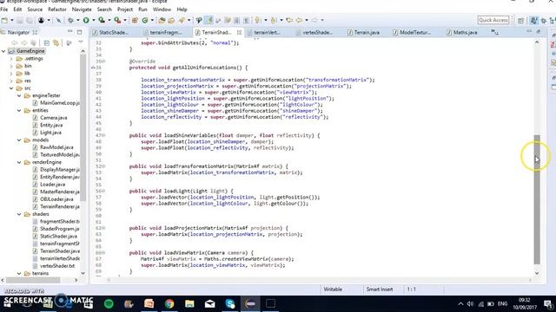Screen dimensions: 556x312
Task: Open the Source menu
Action: tap(35, 10)
